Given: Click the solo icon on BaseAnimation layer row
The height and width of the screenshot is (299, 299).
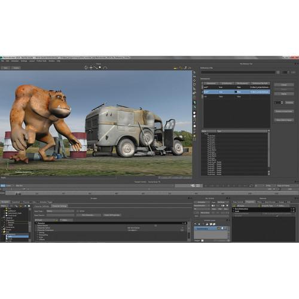Looking at the screenshot, I should (222, 228).
